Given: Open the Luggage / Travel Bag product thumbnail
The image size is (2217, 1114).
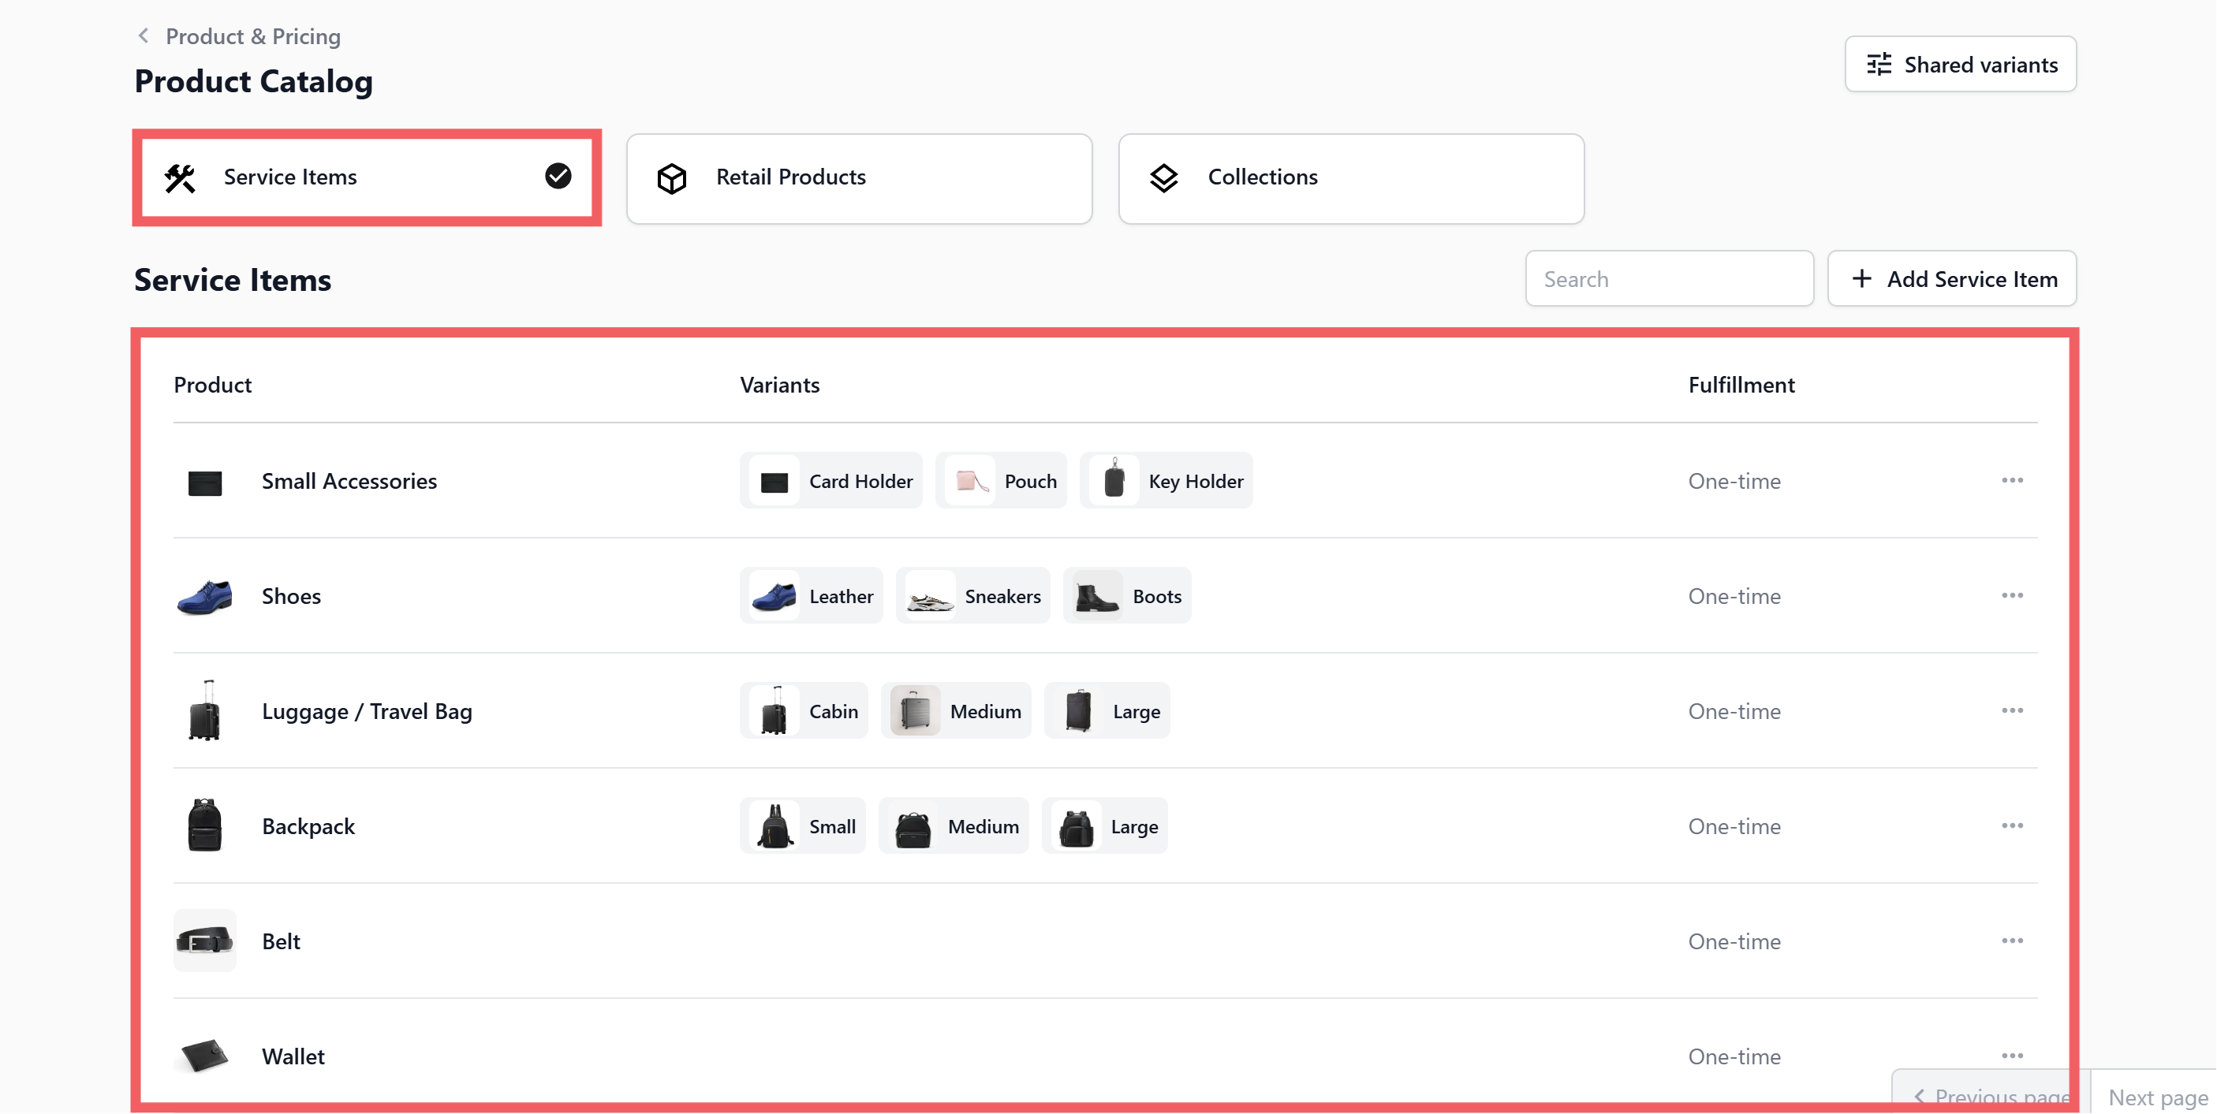Looking at the screenshot, I should click(x=205, y=710).
